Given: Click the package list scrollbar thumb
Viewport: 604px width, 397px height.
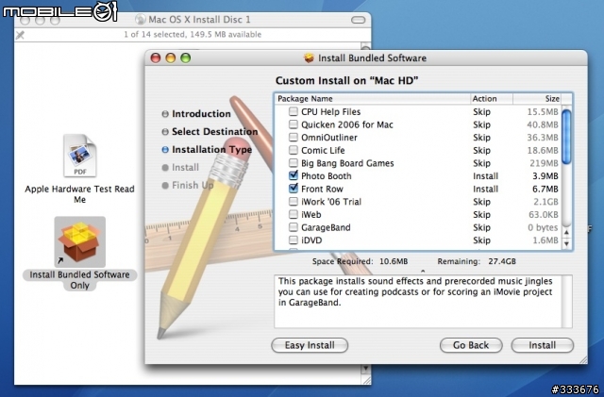Looking at the screenshot, I should click(566, 137).
